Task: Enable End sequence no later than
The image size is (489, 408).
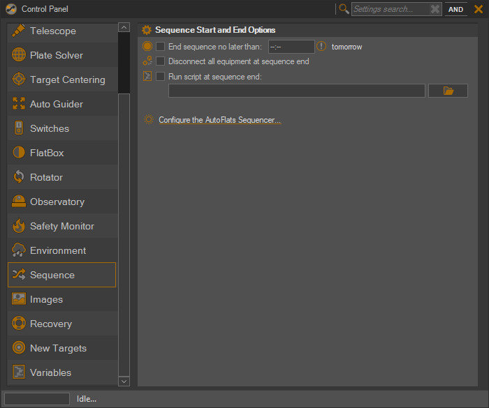Action: [x=160, y=47]
